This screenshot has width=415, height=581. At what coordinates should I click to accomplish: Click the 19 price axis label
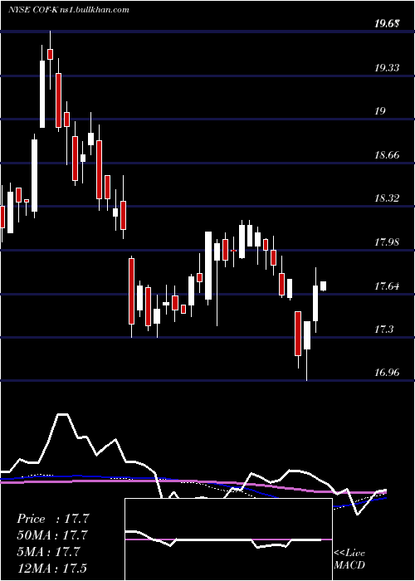(x=380, y=110)
